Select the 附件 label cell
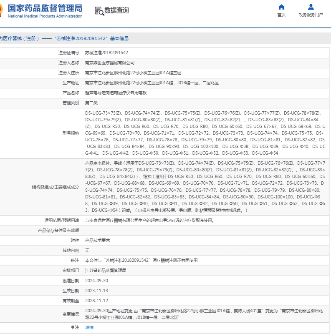 pos(75,241)
